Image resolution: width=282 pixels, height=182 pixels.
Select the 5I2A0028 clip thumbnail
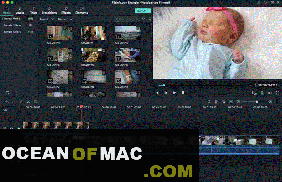coord(94,77)
